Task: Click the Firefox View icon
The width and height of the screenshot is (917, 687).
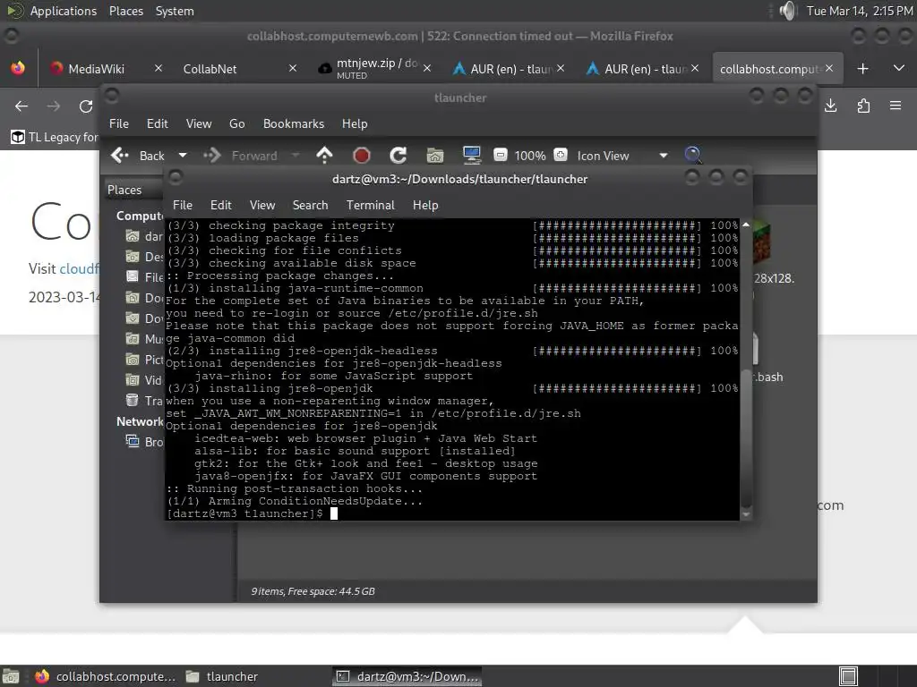Action: click(x=18, y=68)
